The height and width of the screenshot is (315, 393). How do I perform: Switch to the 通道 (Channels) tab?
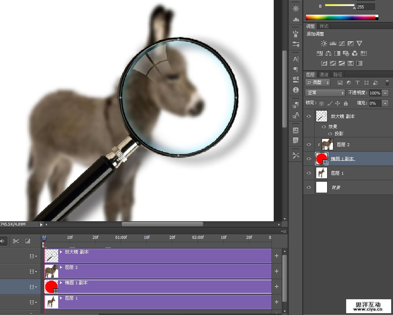tap(324, 75)
